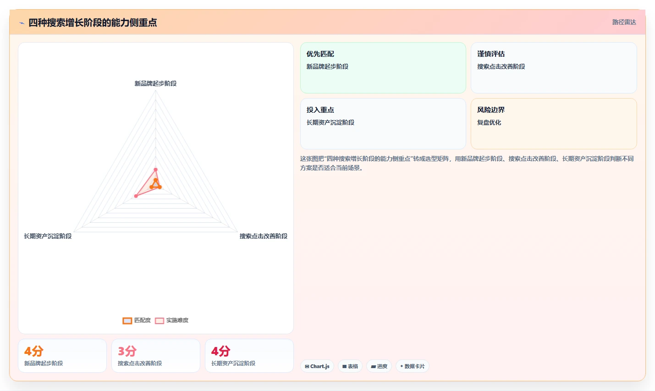Click the pink data point at lower left
Image resolution: width=655 pixels, height=391 pixels.
pos(136,196)
